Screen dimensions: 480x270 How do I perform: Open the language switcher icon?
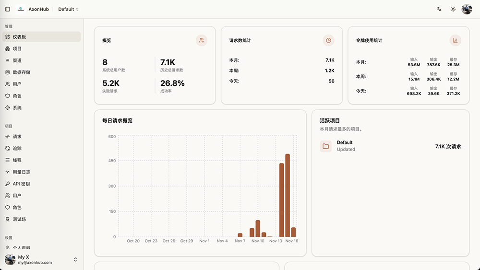tap(439, 9)
